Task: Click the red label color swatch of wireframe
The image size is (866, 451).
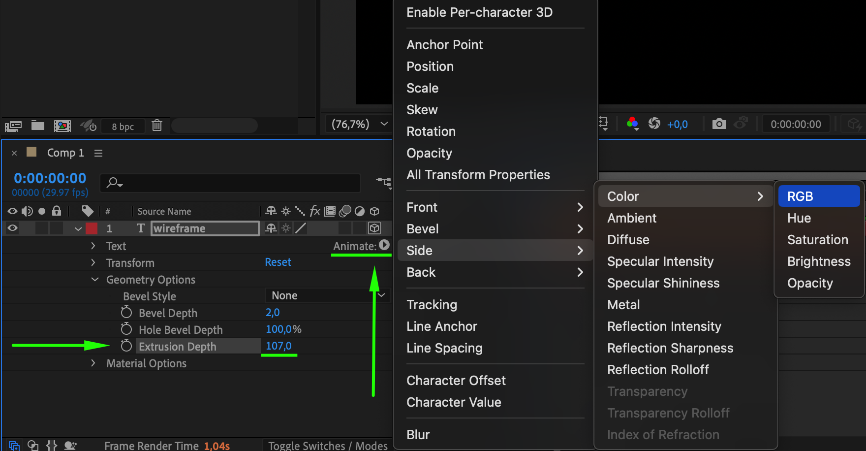Action: (92, 228)
